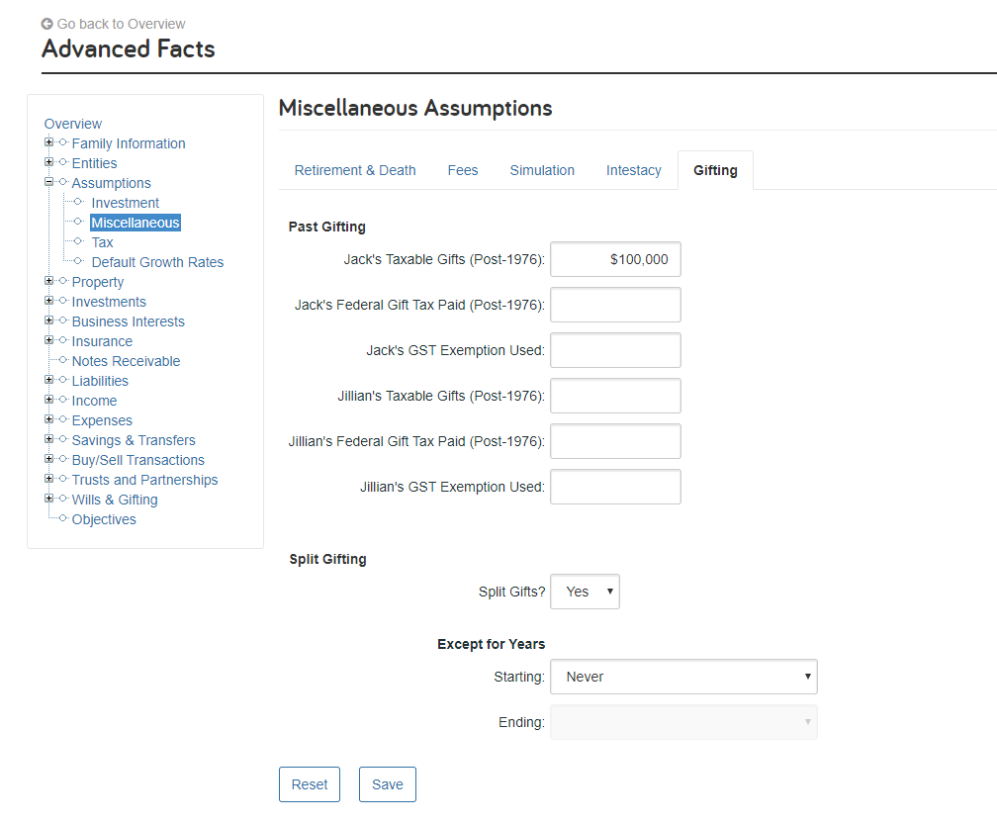997x823 pixels.
Task: Select Business Interests in the sidebar
Action: pos(128,321)
